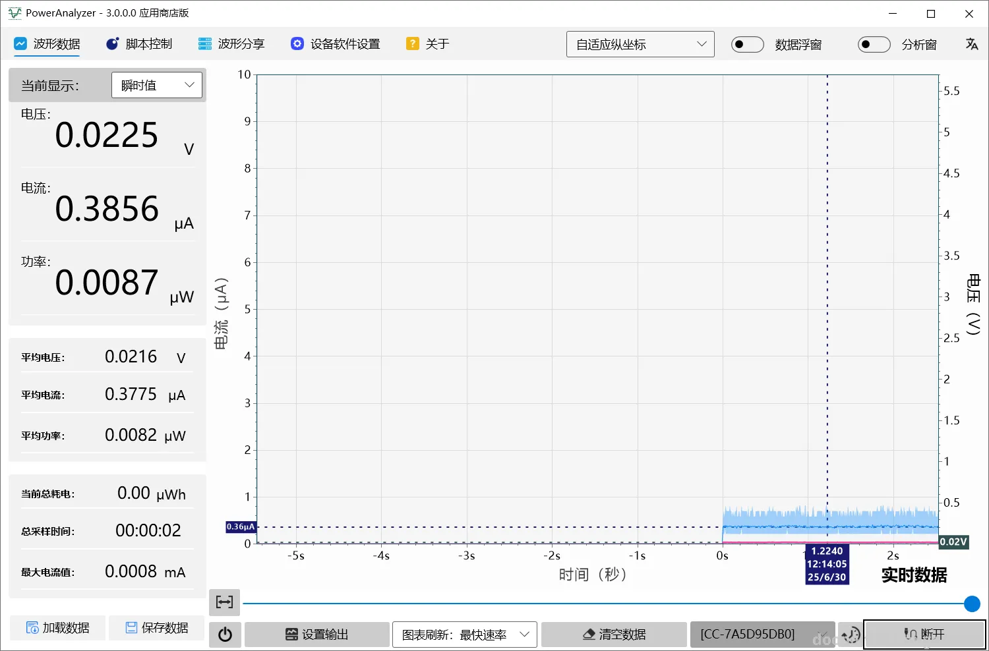This screenshot has width=989, height=651.
Task: Open the language switch icon
Action: pyautogui.click(x=972, y=43)
